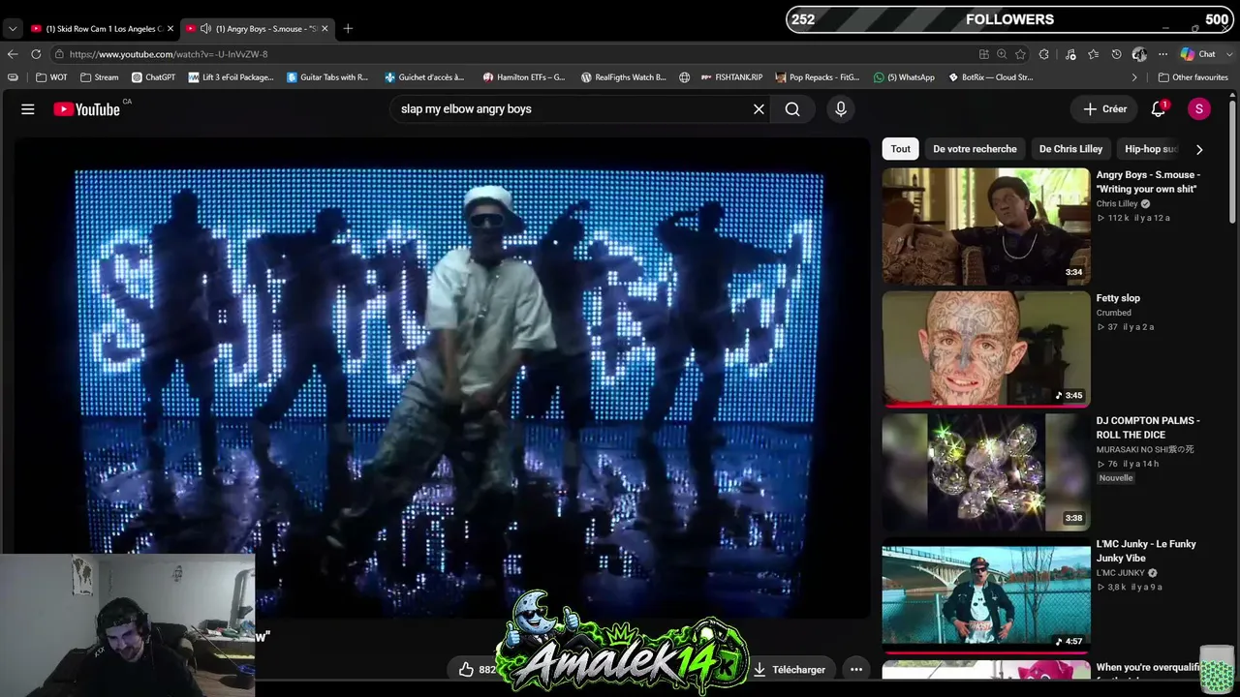Show more filter chips with right arrow
The height and width of the screenshot is (697, 1240).
[1199, 149]
